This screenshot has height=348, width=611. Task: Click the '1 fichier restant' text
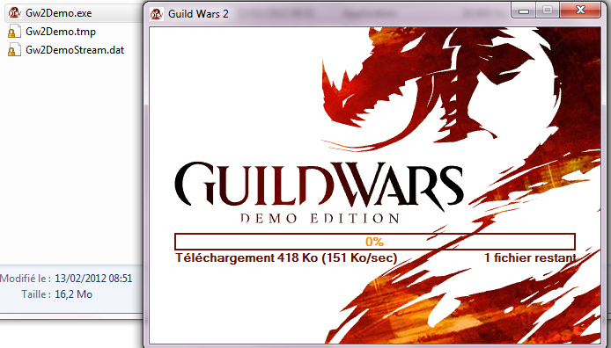[530, 257]
